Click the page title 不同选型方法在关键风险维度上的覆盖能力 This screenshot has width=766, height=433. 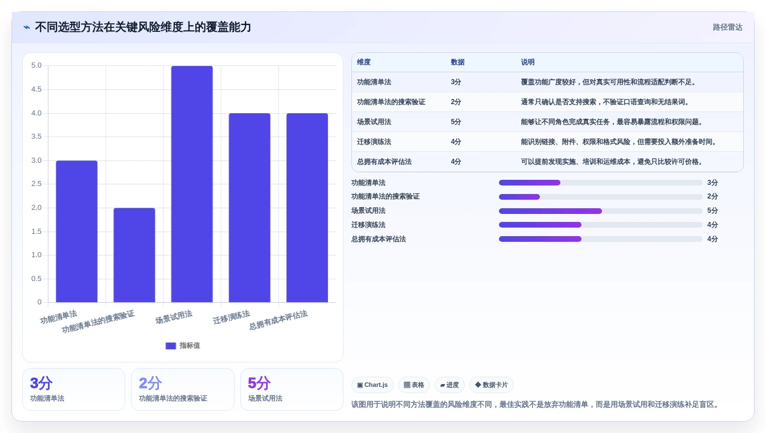[x=143, y=27]
